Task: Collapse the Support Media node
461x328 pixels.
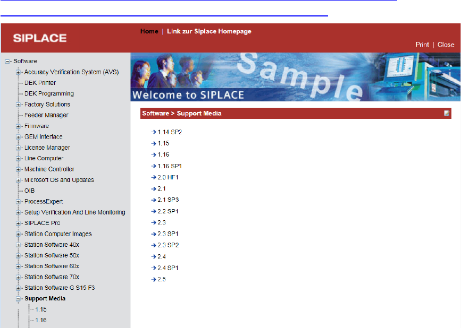Action: coord(18,299)
